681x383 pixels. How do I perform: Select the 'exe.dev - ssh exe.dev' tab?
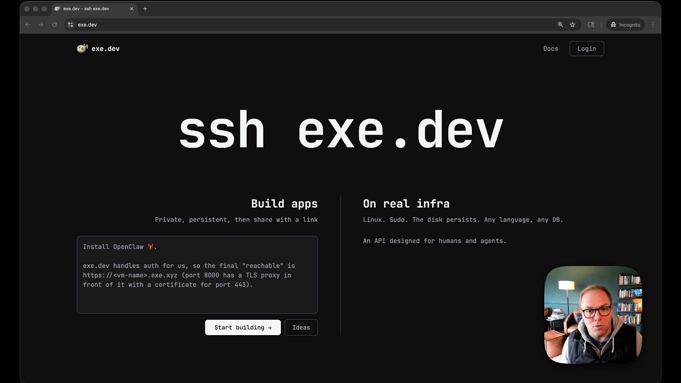click(94, 9)
